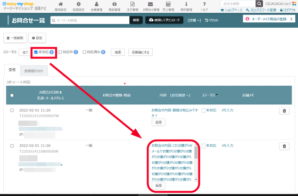Image resolution: width=298 pixels, height=196 pixels.
Task: Click the down arrow of message scrollbar
Action: tap(196, 179)
